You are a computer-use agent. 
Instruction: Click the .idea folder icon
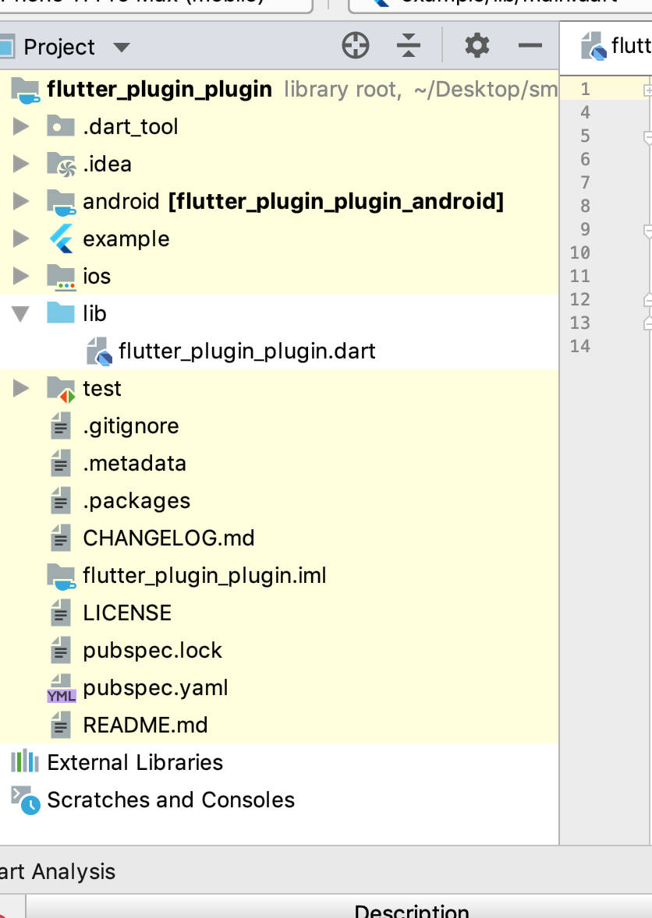tap(61, 164)
